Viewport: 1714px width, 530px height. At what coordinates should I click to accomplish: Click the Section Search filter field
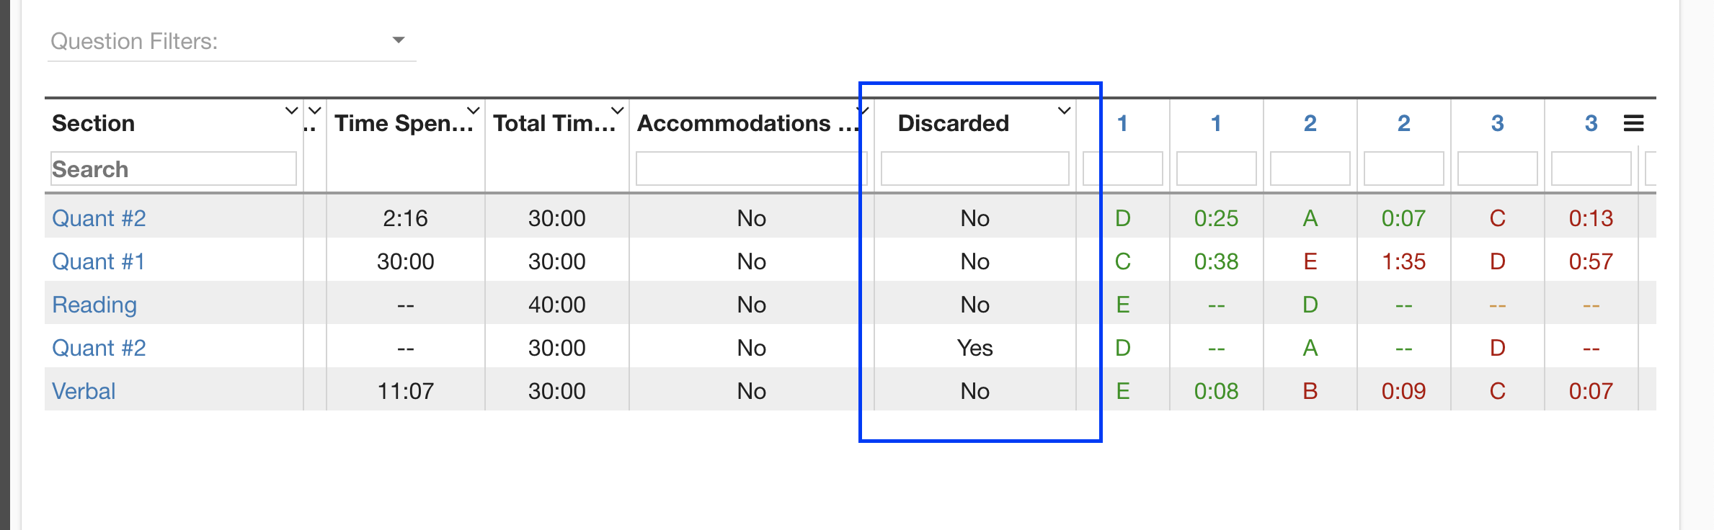tap(174, 169)
